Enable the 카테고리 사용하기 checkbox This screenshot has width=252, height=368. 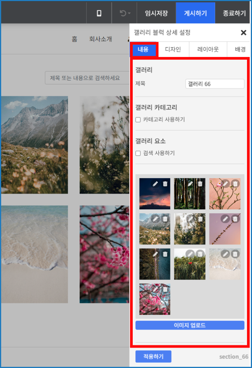(x=138, y=120)
